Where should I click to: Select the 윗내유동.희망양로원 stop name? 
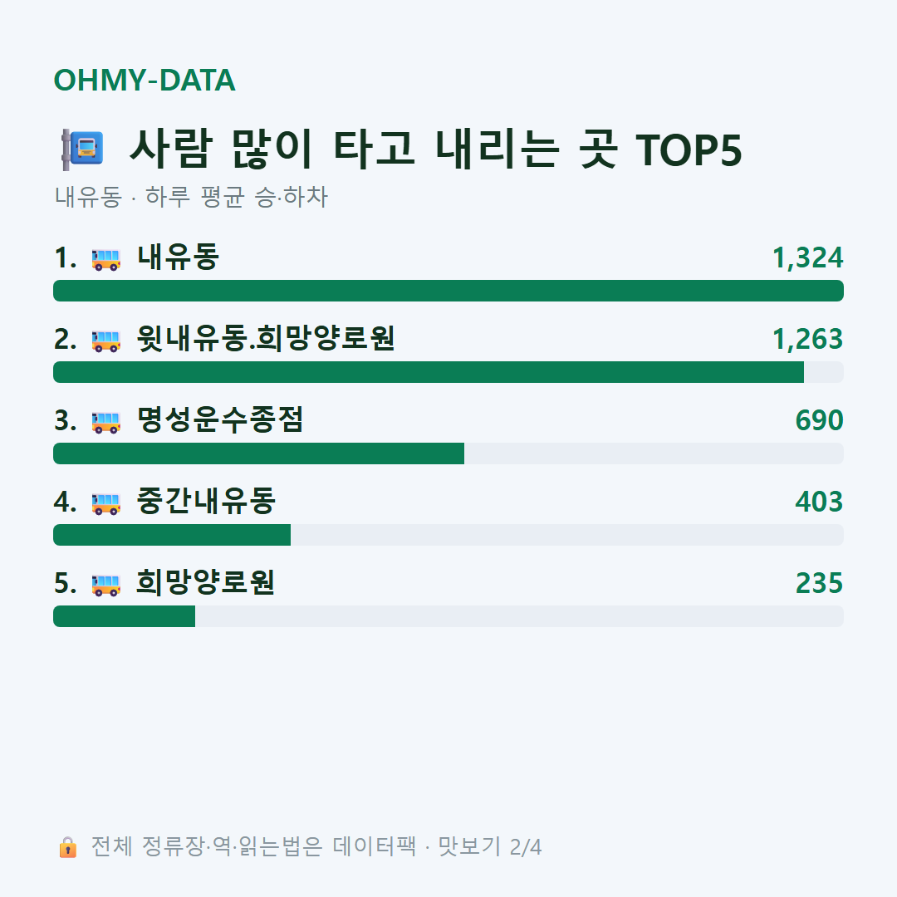coord(266,339)
